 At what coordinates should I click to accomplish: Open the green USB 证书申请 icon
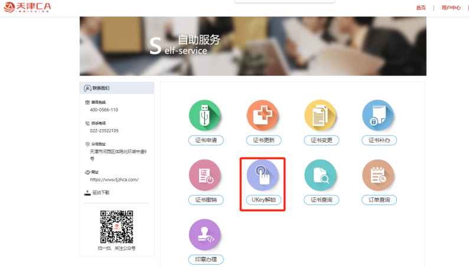click(x=204, y=116)
